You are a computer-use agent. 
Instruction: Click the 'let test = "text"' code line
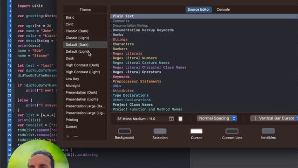[x=35, y=65]
